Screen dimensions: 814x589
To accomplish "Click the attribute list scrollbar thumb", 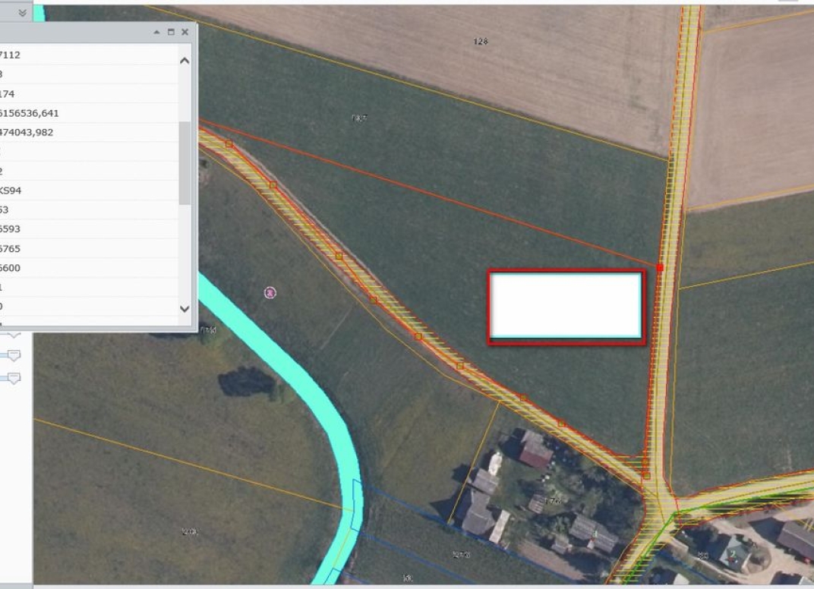I will [185, 163].
